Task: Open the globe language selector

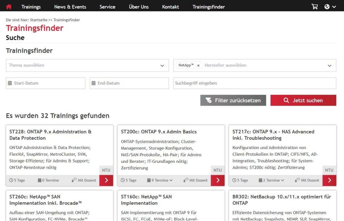Action: 330,7
